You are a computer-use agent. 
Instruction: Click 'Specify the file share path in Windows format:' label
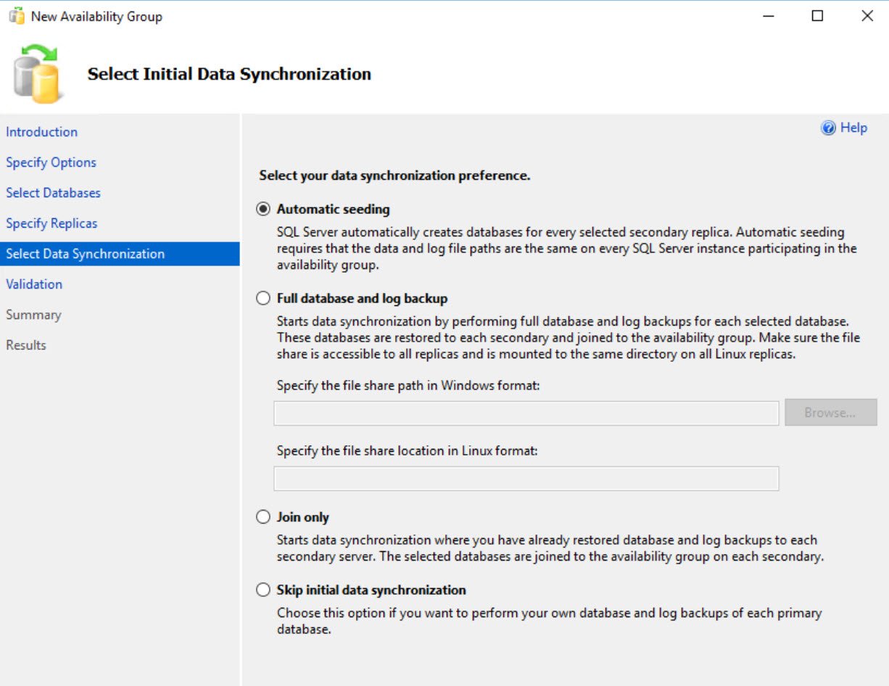click(408, 386)
